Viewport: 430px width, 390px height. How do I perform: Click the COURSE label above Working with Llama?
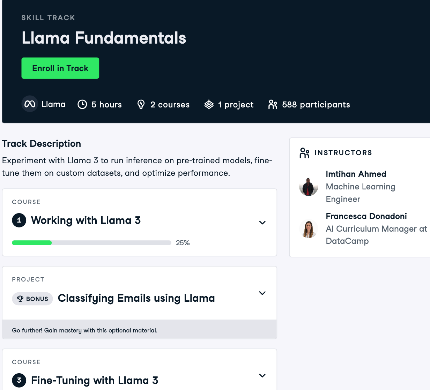(26, 202)
